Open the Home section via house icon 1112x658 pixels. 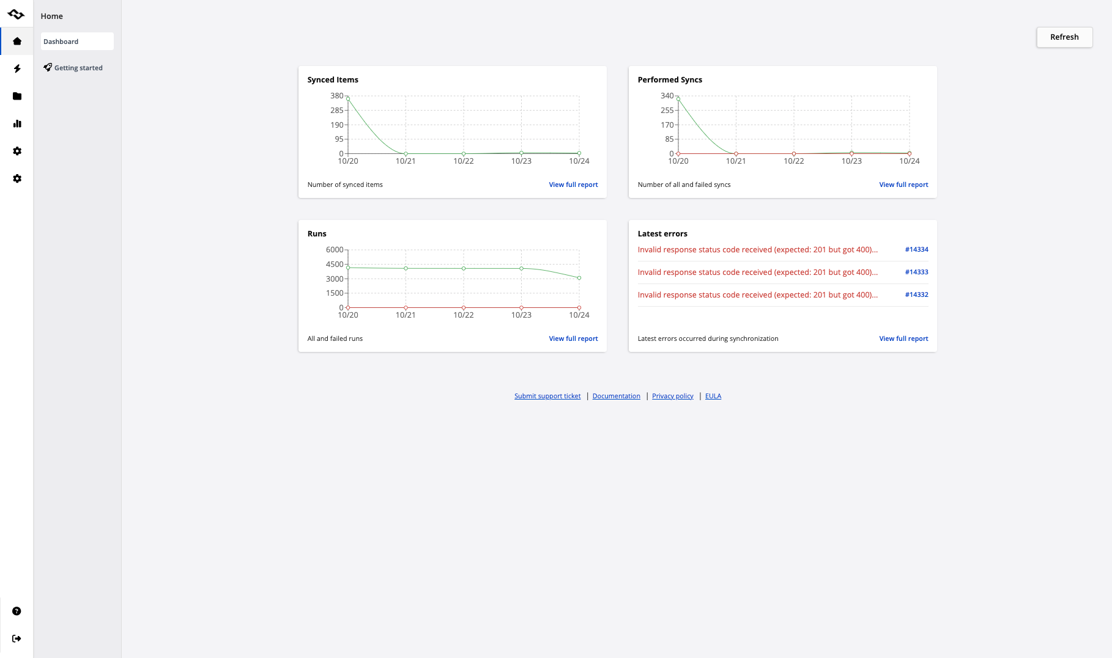[x=17, y=42]
